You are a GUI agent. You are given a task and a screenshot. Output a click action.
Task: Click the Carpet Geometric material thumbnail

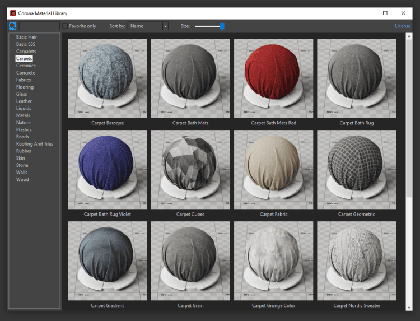point(356,170)
